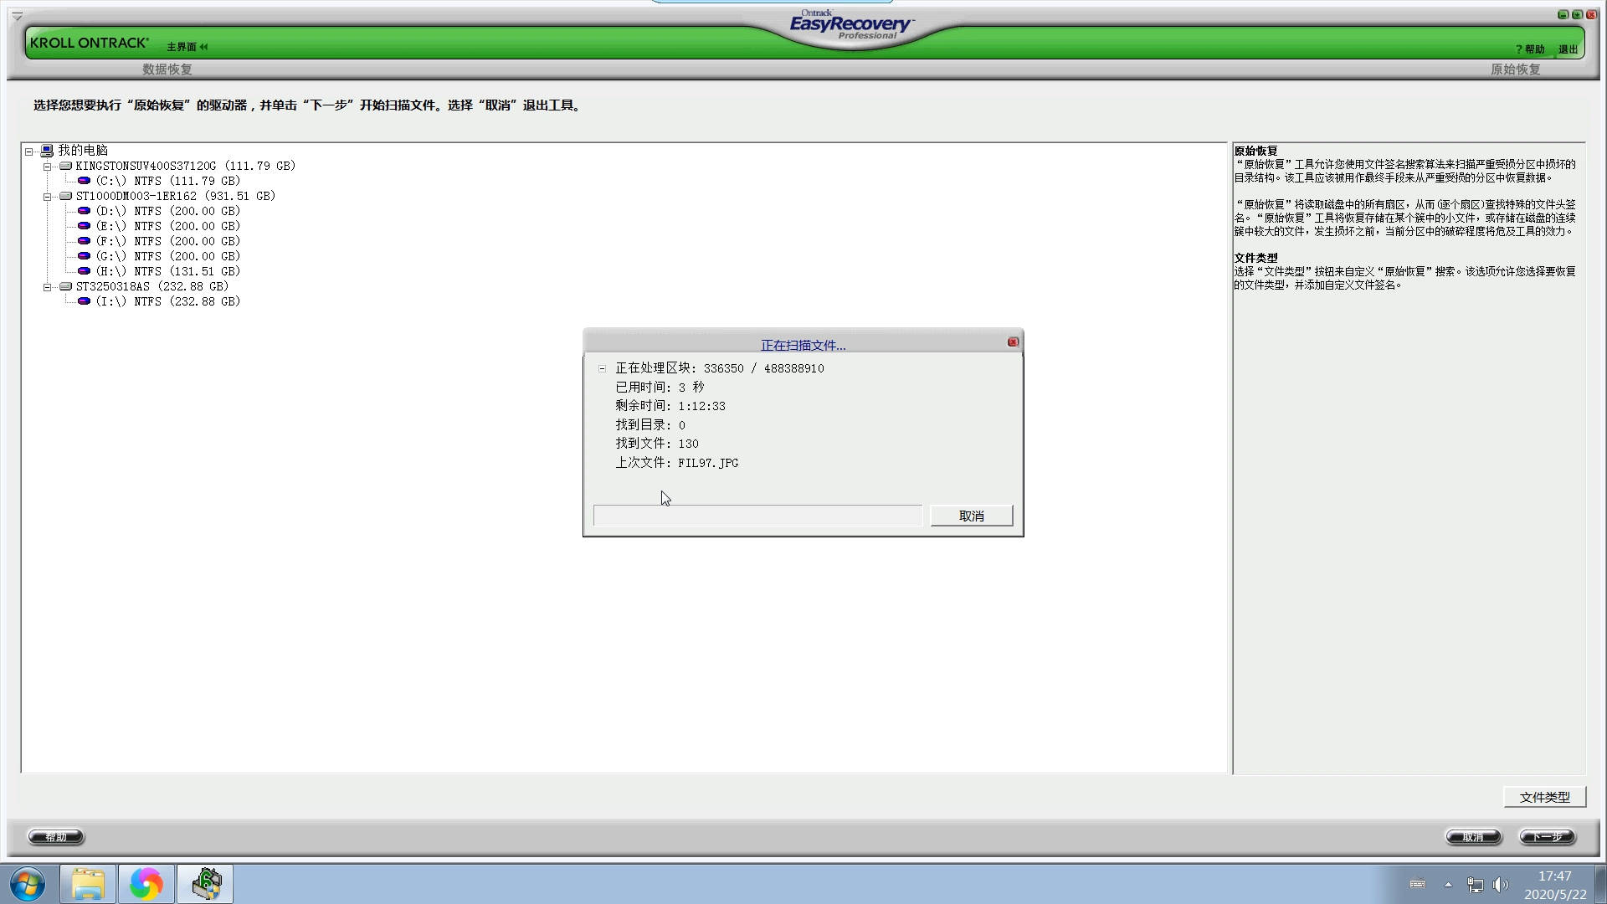Select the ST1000DM003-1ER162 disk icon
Viewport: 1607px width, 904px height.
click(65, 196)
